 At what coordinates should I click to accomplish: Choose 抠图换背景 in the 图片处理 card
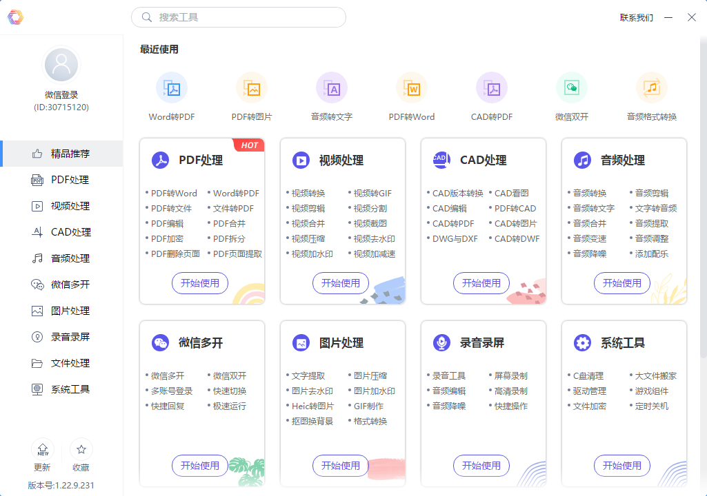312,421
